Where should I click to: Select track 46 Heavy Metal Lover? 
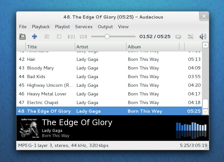109,94
